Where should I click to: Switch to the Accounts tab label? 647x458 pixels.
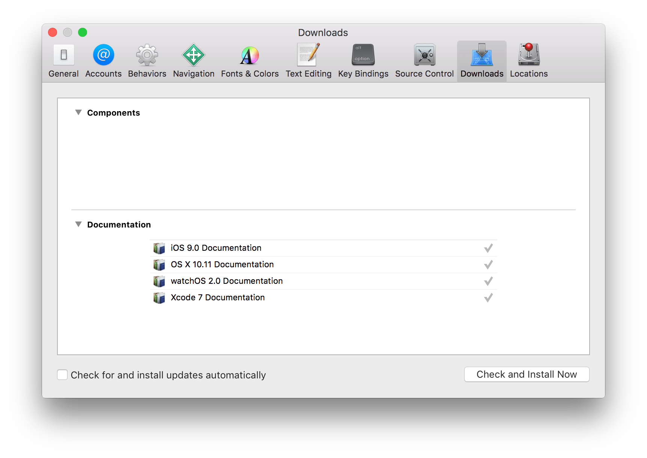[104, 74]
